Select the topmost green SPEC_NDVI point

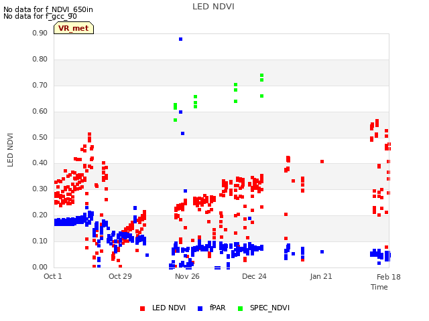coord(262,76)
